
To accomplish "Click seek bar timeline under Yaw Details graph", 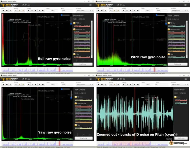I will point(37,143).
